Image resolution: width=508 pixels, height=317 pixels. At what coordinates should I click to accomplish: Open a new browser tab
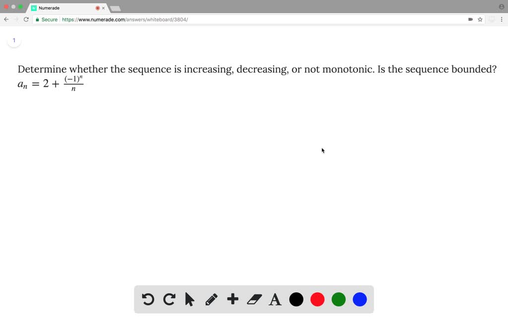tap(116, 8)
